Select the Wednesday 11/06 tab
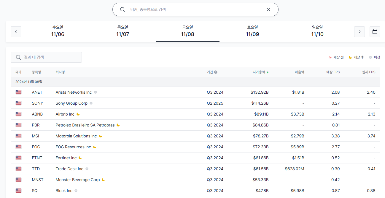 (58, 31)
